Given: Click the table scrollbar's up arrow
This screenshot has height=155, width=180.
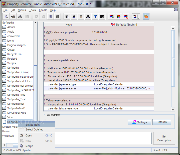Looking at the screenshot, I should [x=173, y=28].
